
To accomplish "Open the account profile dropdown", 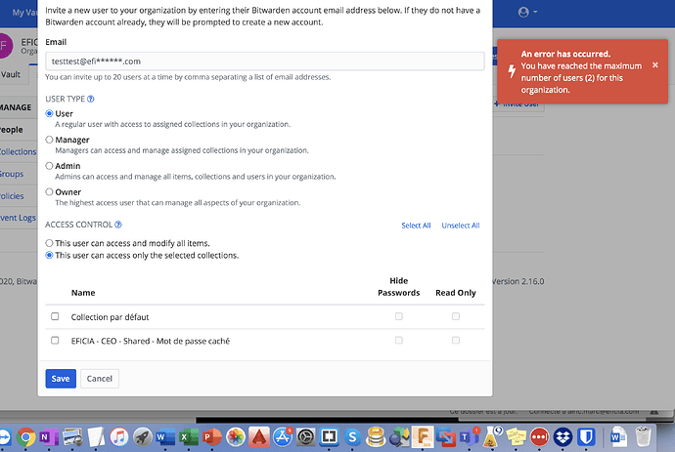I will coord(527,12).
